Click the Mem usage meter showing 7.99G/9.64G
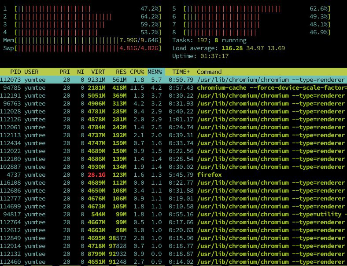Screen dimensions: 347x266 tap(82, 40)
